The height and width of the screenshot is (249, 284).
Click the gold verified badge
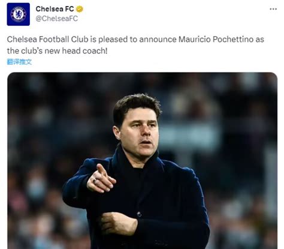(x=79, y=9)
